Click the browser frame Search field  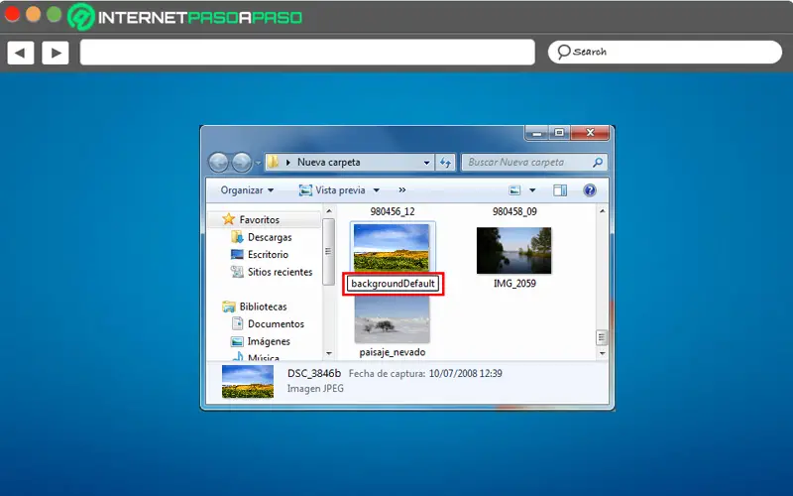tap(665, 53)
